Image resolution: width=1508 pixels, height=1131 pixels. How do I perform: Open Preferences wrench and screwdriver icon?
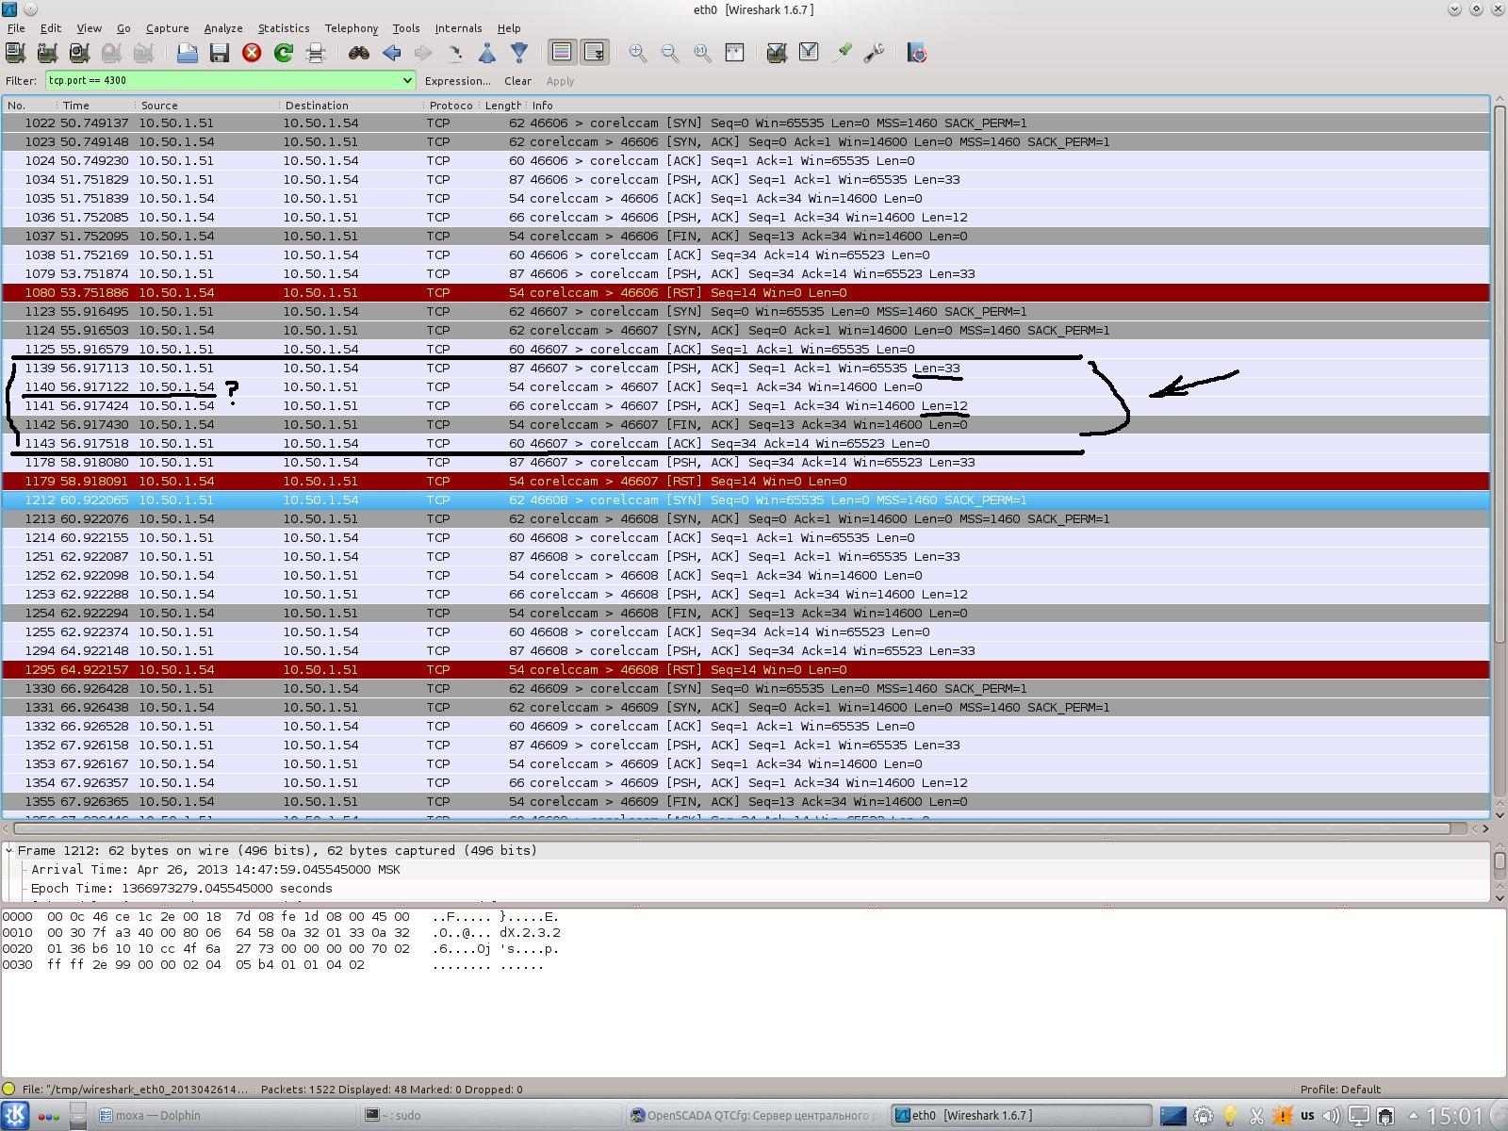(874, 53)
